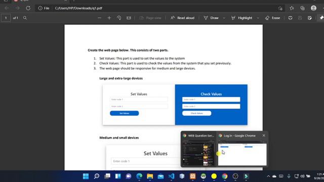Open Visual Studio Code from taskbar
The height and width of the screenshot is (182, 324).
(x=171, y=176)
